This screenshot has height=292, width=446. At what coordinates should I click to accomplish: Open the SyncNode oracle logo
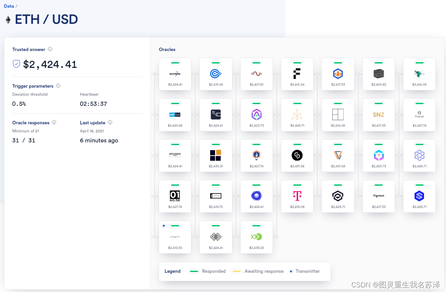click(175, 74)
